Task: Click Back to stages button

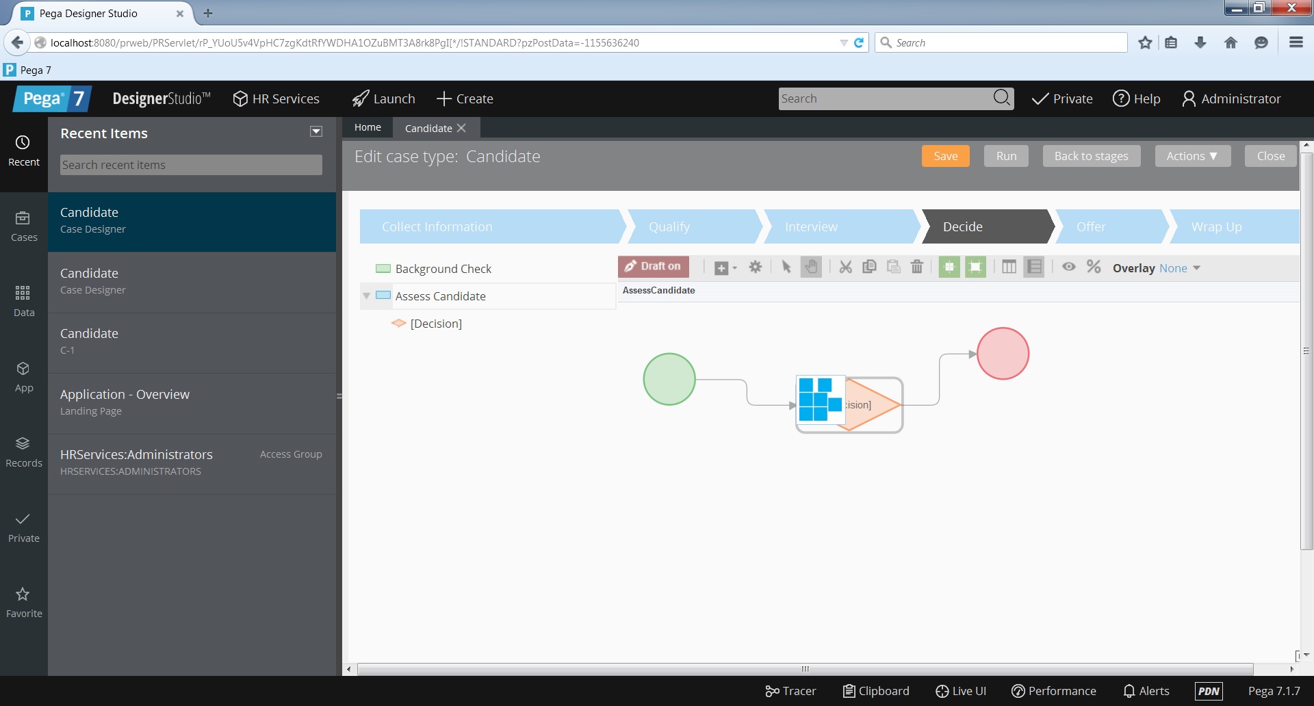Action: [1092, 156]
